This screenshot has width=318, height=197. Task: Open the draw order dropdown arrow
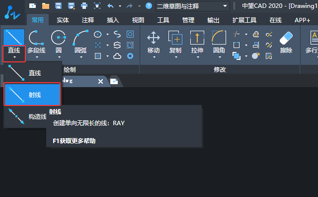point(246,56)
